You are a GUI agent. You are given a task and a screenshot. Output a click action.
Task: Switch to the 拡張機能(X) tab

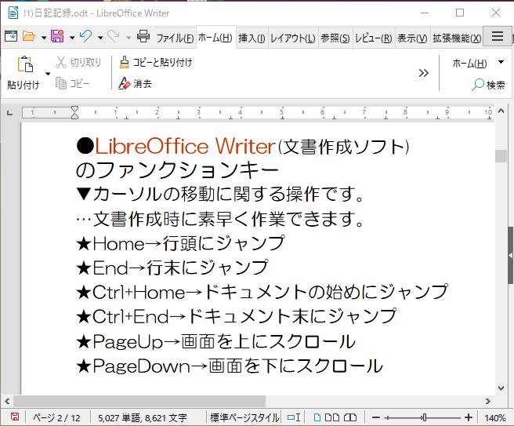pyautogui.click(x=457, y=38)
